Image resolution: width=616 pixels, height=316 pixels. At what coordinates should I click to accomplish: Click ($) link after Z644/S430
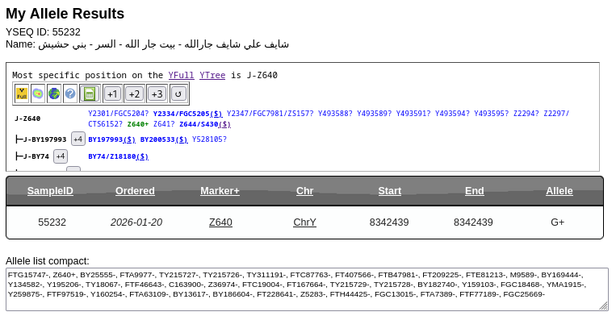coord(224,124)
